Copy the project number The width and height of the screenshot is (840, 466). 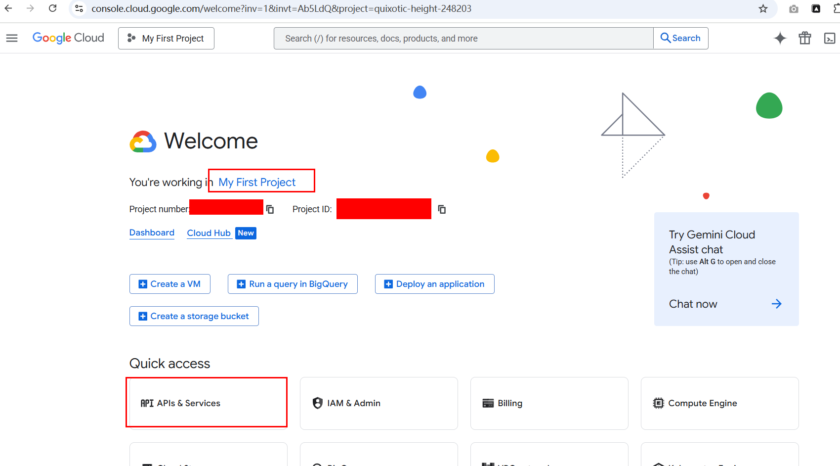pos(270,209)
